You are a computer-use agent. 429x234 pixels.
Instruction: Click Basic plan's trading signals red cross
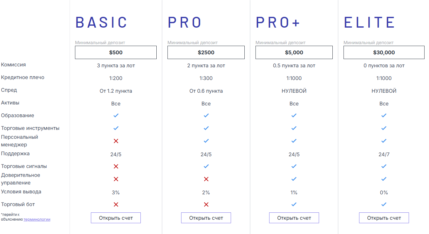click(x=116, y=166)
